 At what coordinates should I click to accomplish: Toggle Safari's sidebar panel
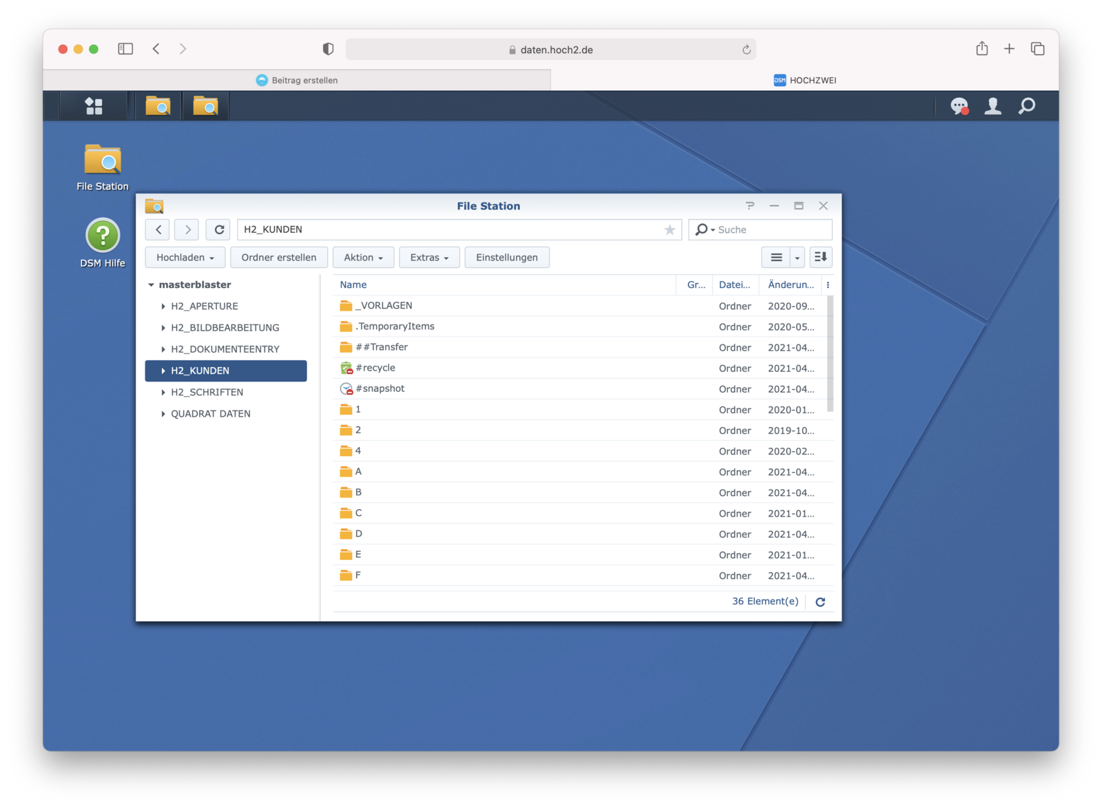[125, 49]
